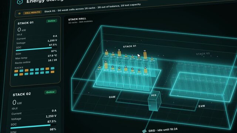Select rack marker A1-05 showing 4
The image size is (237, 133).
pyautogui.click(x=126, y=69)
